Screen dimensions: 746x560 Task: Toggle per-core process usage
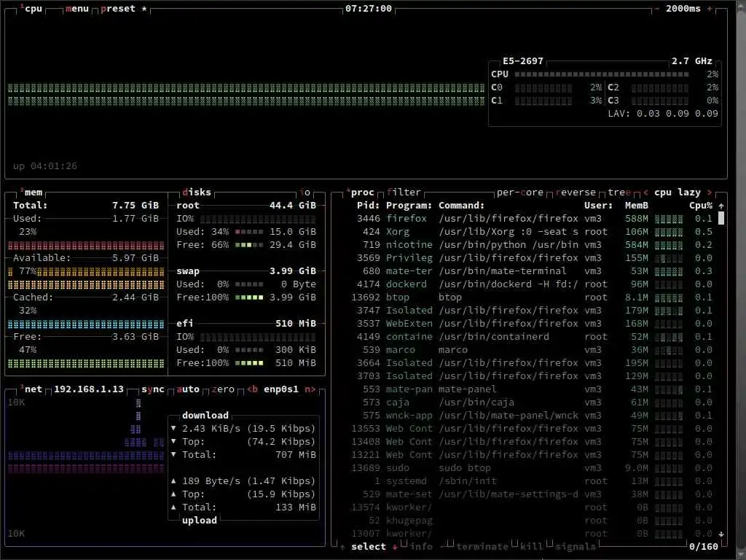(x=520, y=192)
